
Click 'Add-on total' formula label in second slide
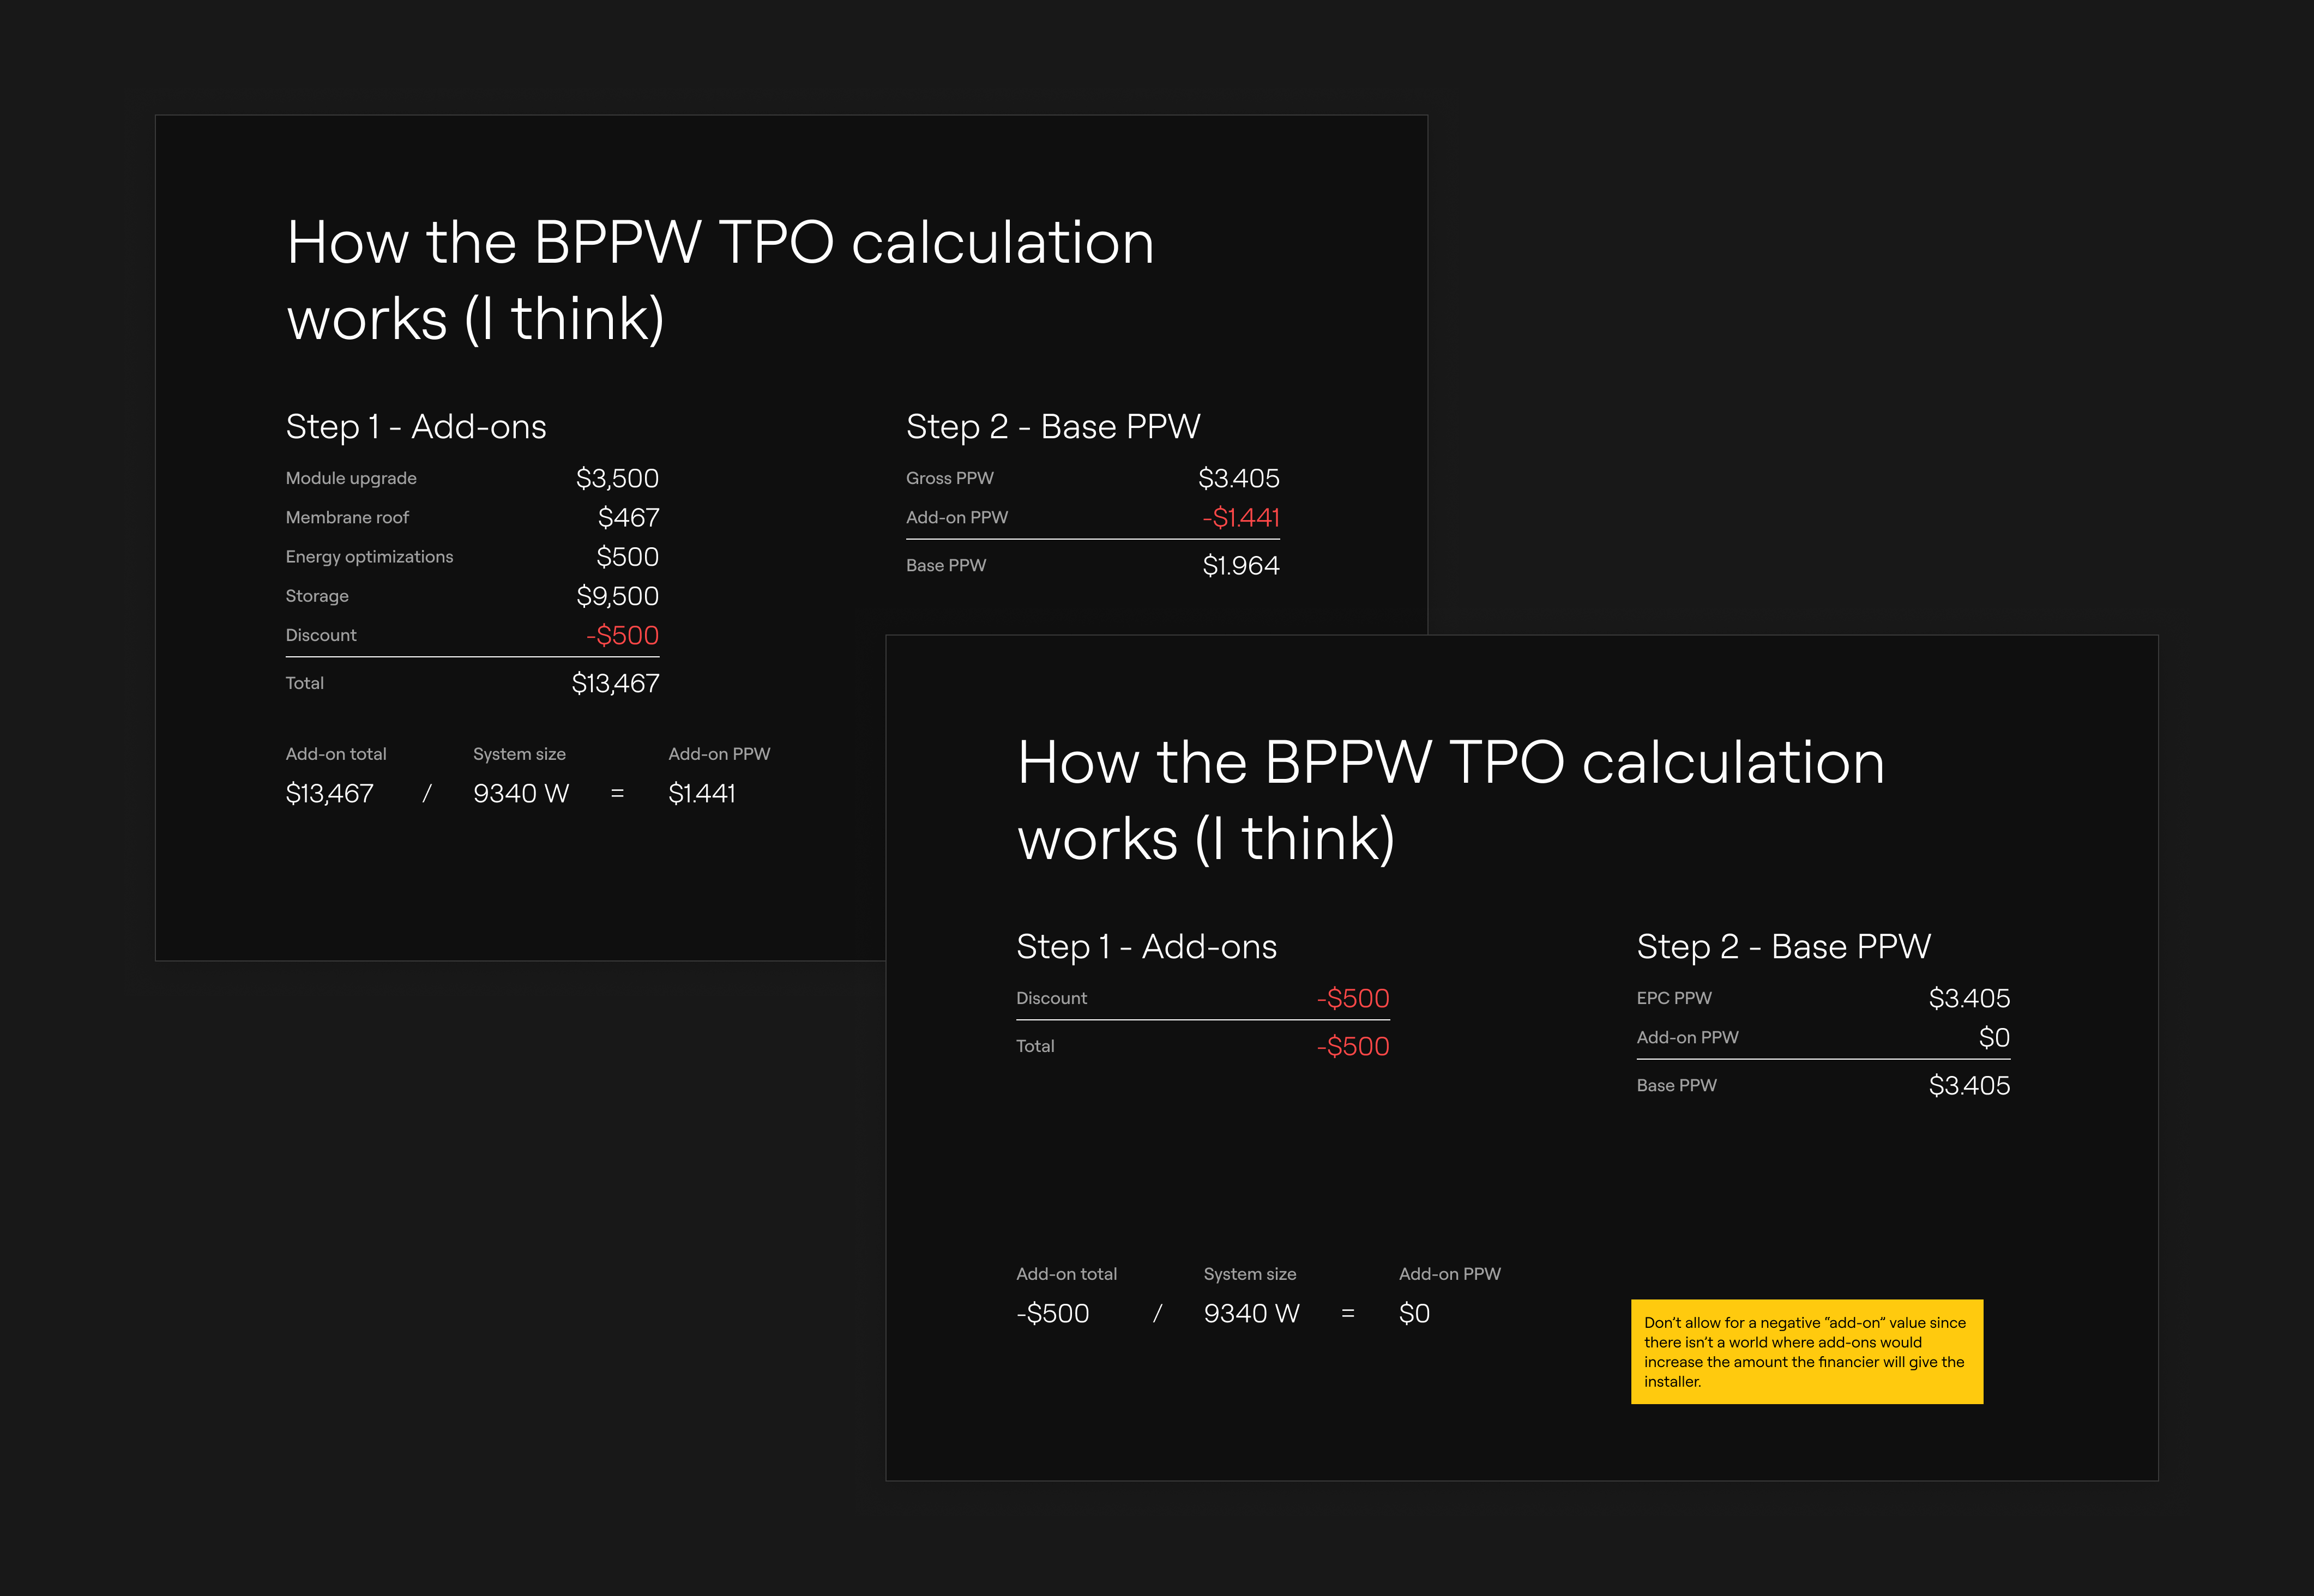coord(1067,1274)
